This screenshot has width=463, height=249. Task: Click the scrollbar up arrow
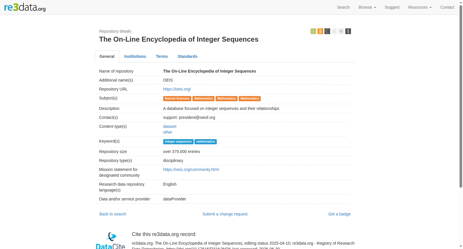461,2
